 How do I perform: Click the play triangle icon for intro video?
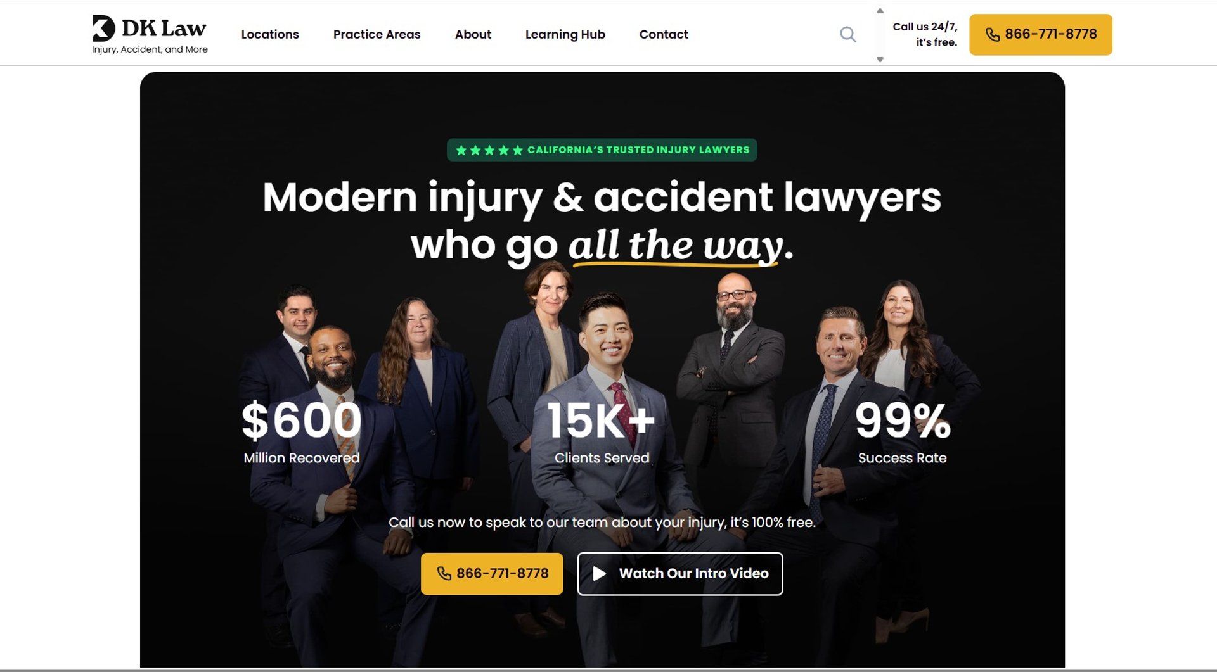pyautogui.click(x=599, y=574)
